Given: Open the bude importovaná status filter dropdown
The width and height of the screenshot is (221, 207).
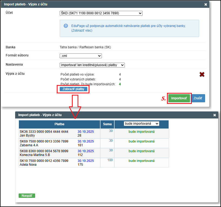Looking at the screenshot, I should [141, 124].
